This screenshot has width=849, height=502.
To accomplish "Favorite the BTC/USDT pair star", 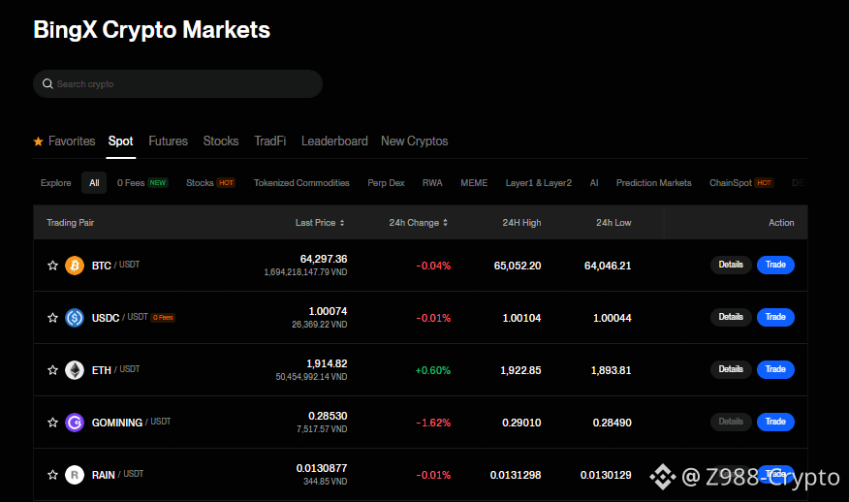I will coord(52,266).
